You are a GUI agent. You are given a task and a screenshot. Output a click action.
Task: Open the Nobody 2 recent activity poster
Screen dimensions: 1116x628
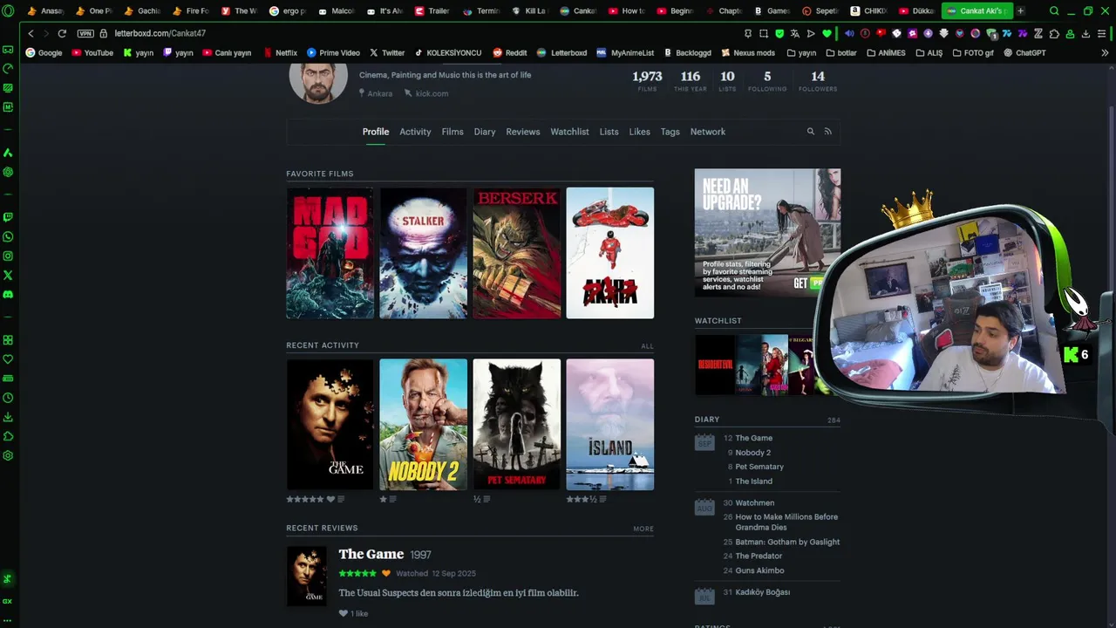click(x=423, y=425)
